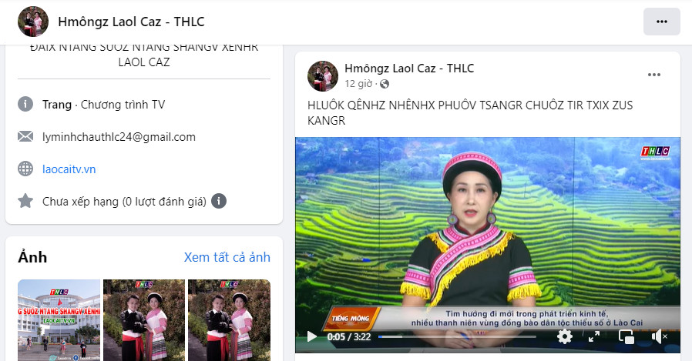This screenshot has width=692, height=361.
Task: Click the ratings info icon
Action: point(219,201)
